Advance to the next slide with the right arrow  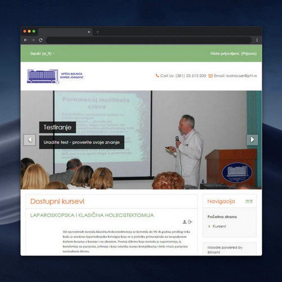[252, 140]
